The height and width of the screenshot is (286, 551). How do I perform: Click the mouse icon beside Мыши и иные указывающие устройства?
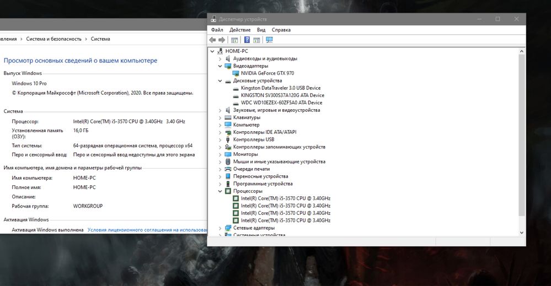tap(228, 161)
